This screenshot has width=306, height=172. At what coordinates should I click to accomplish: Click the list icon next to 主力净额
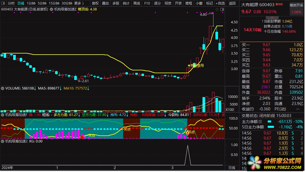260,122
